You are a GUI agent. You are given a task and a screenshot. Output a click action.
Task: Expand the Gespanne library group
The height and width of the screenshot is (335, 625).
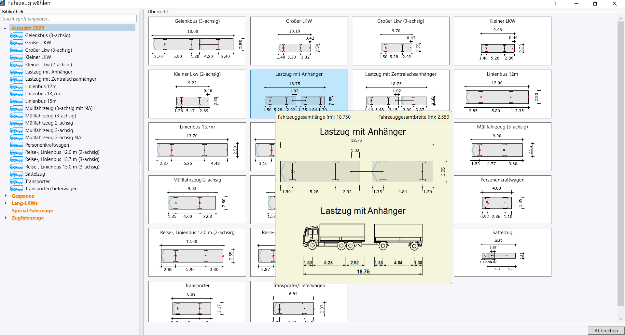pos(6,196)
